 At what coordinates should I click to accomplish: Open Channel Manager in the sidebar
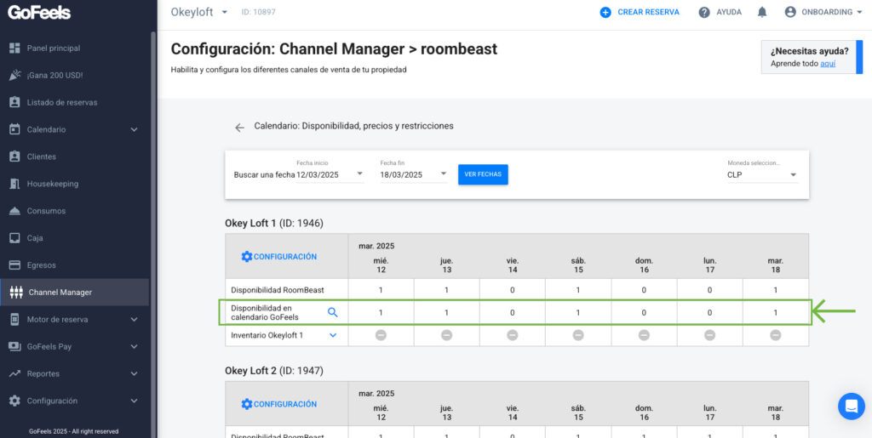pos(60,293)
